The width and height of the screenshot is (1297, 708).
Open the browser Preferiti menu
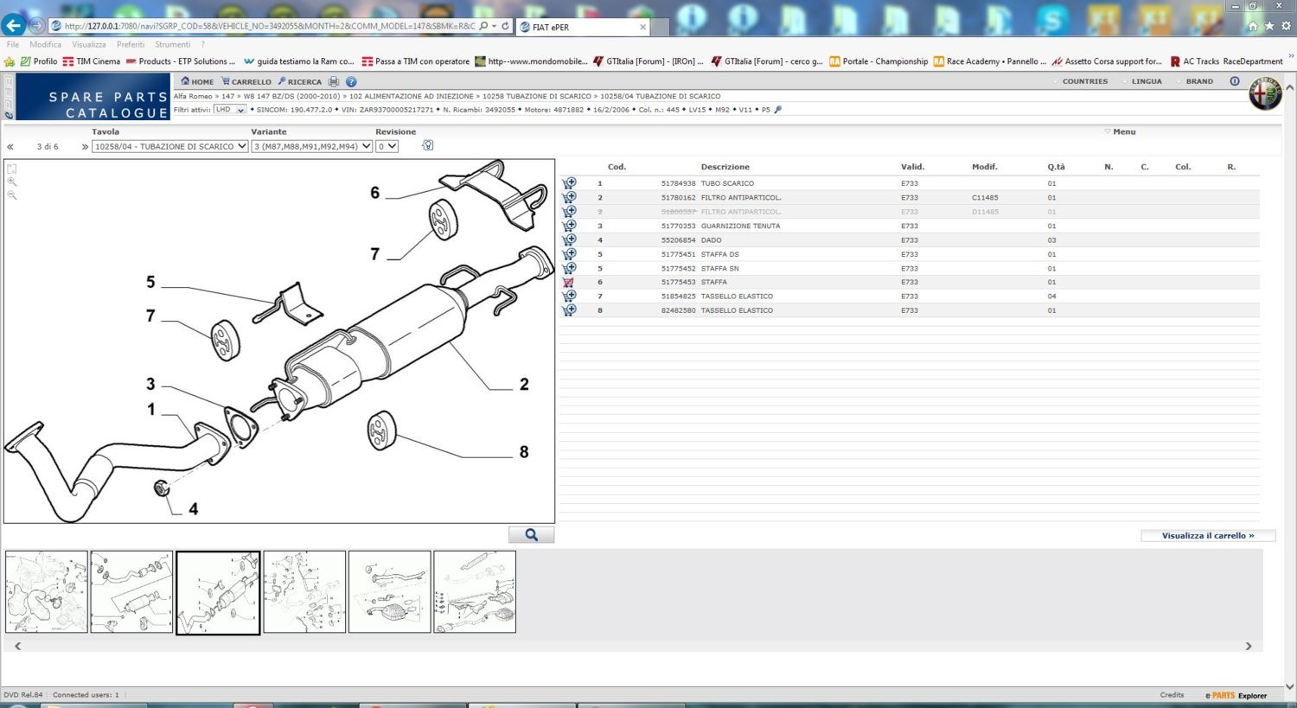tap(131, 44)
